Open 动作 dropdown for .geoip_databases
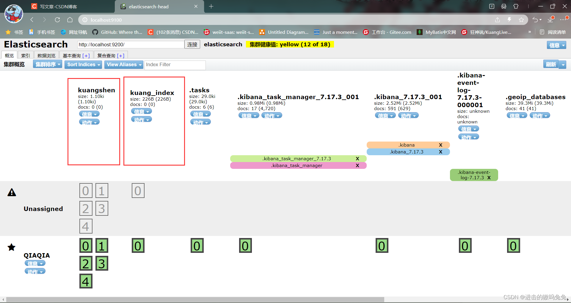Viewport: 571px width, 303px height. click(540, 115)
